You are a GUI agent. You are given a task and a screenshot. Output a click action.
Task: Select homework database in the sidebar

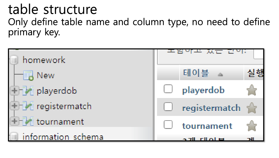[44, 60]
